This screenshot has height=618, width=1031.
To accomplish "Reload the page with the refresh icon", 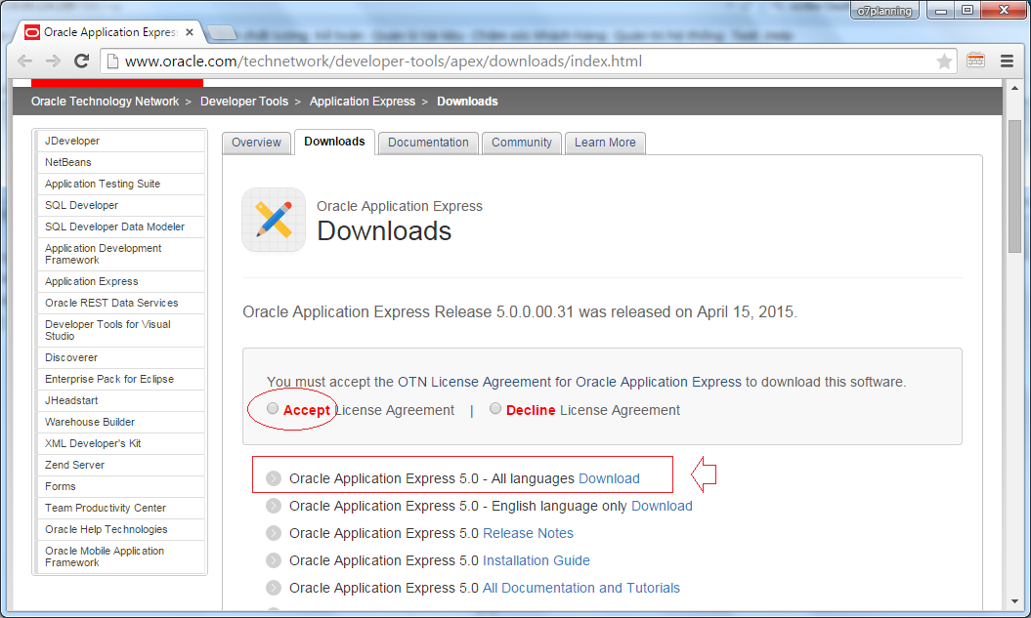I will [x=81, y=62].
